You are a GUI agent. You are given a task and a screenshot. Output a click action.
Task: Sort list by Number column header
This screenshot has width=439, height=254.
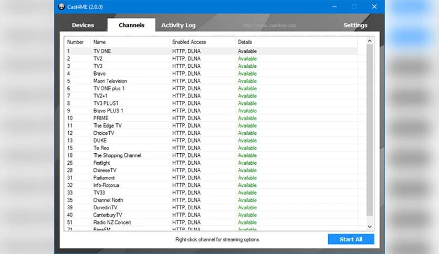(76, 42)
